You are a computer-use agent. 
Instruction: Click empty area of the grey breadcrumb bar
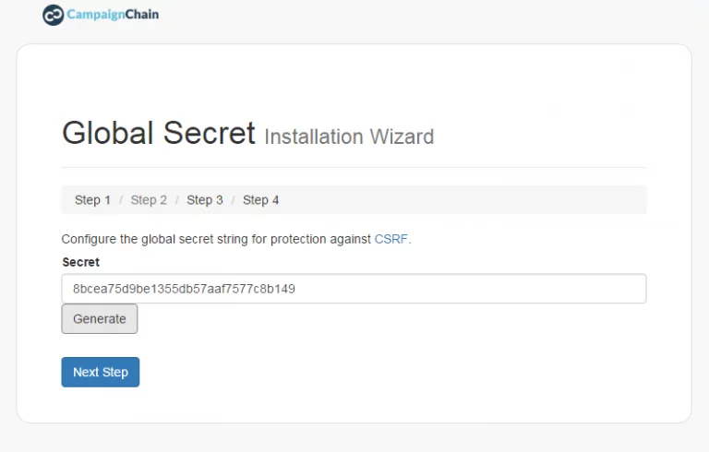(462, 200)
